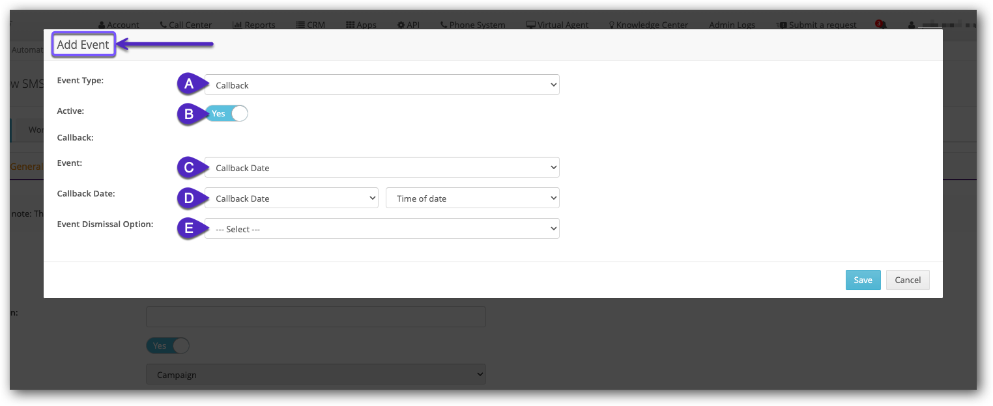Expand the first Callback Date field dropdown

coord(291,198)
